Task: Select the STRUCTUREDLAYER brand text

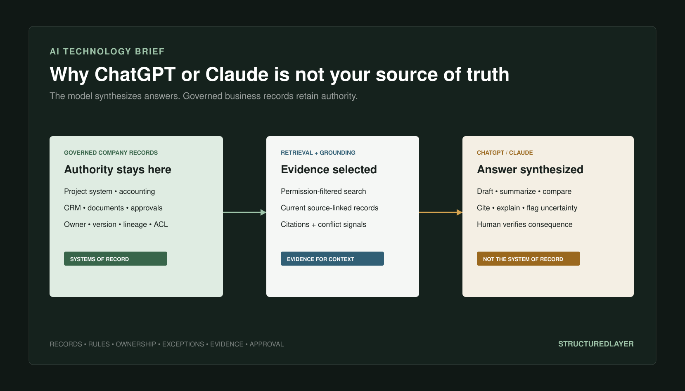Action: 596,344
